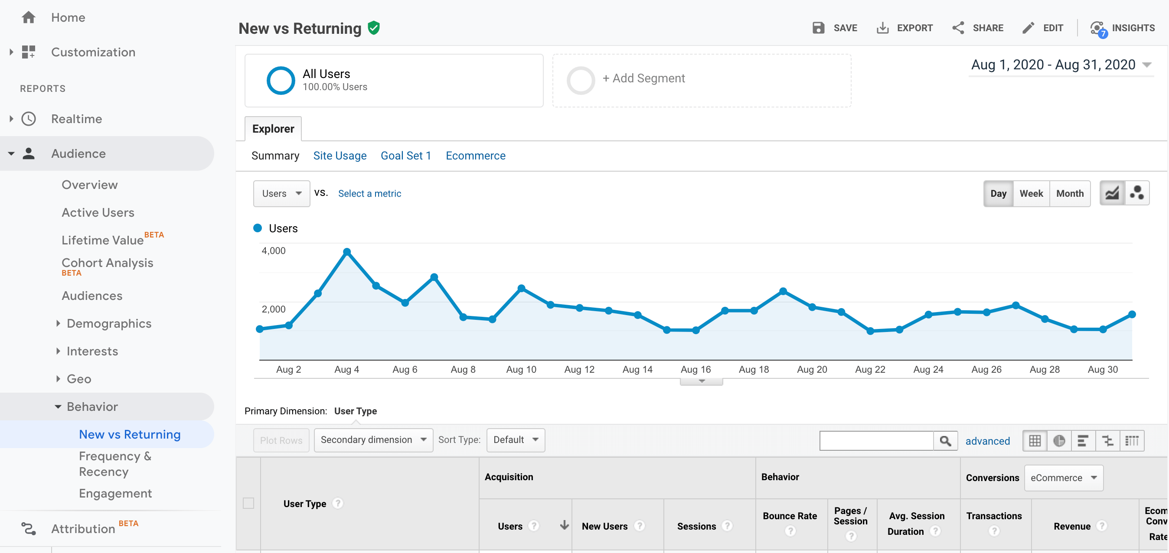This screenshot has width=1169, height=553.
Task: Click the Export download icon
Action: [x=882, y=28]
